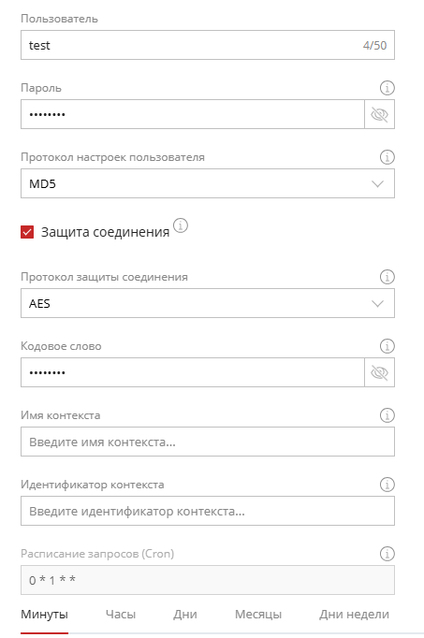This screenshot has height=638, width=424.
Task: Click the Имя контекста input field
Action: point(208,442)
